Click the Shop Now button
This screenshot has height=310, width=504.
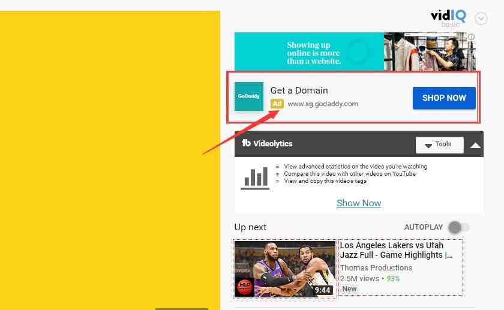(x=444, y=98)
